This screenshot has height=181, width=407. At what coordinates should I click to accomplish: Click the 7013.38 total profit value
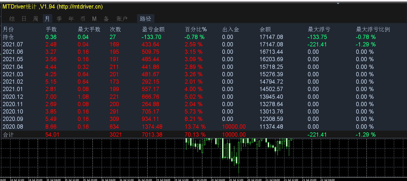pos(152,135)
